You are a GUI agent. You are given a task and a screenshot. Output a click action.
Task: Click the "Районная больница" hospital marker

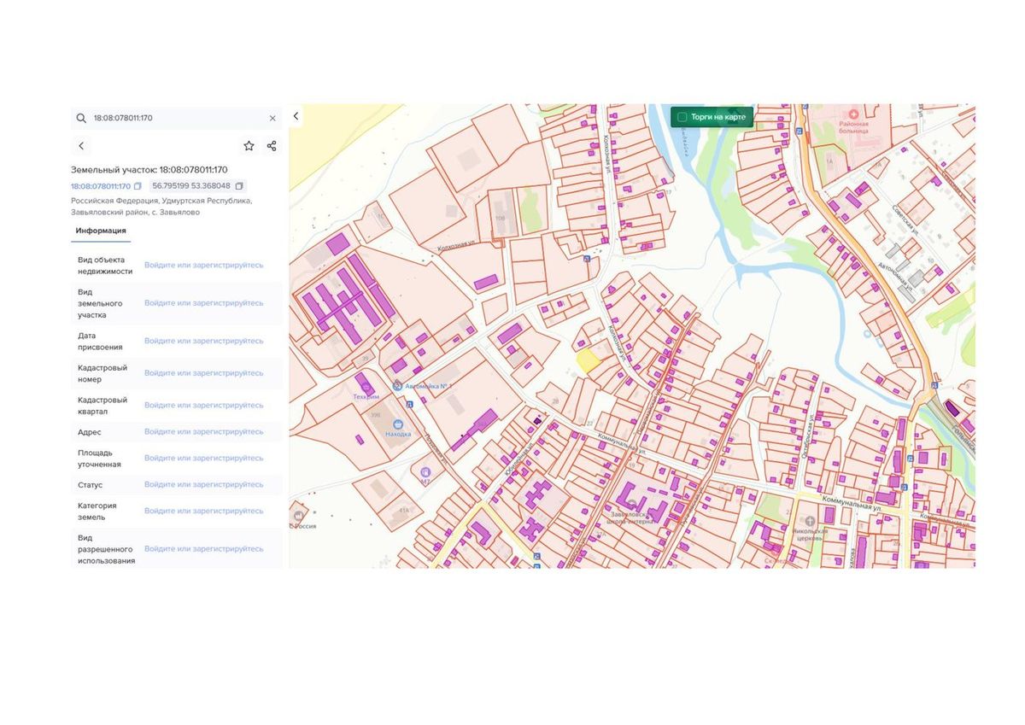[852, 114]
